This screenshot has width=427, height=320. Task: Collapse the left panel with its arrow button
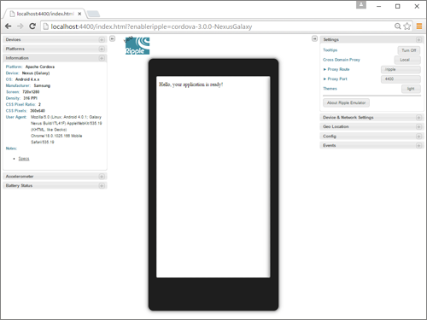tap(113, 38)
